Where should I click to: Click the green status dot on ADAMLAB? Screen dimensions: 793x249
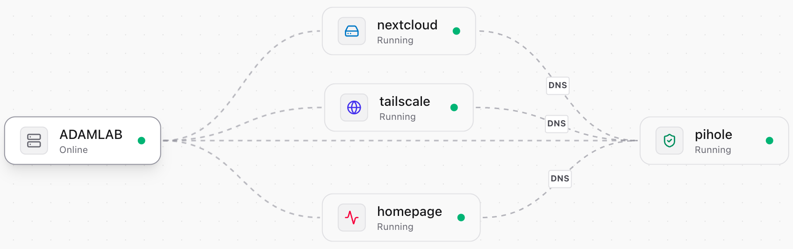(x=142, y=141)
